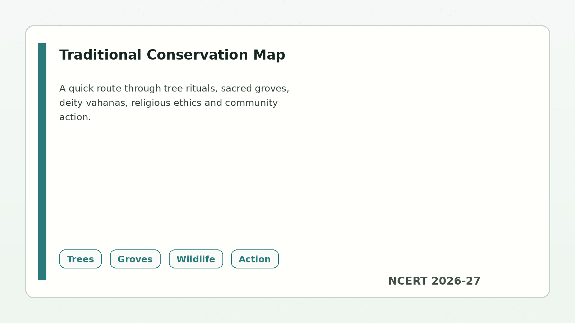
Task: Go to the Action tag
Action: [255, 259]
